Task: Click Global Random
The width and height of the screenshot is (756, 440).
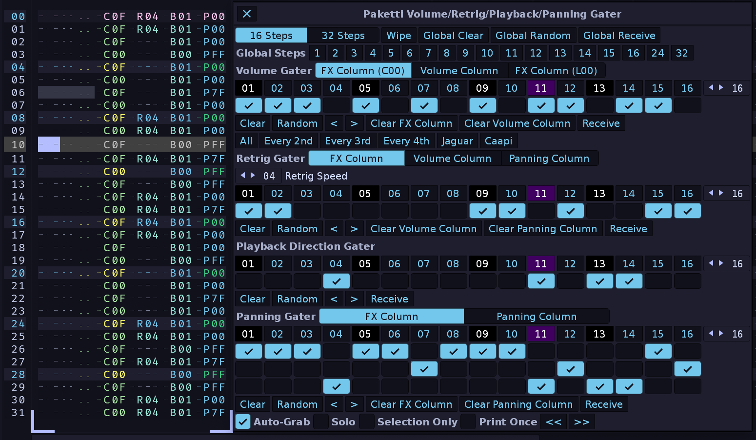Action: 533,36
